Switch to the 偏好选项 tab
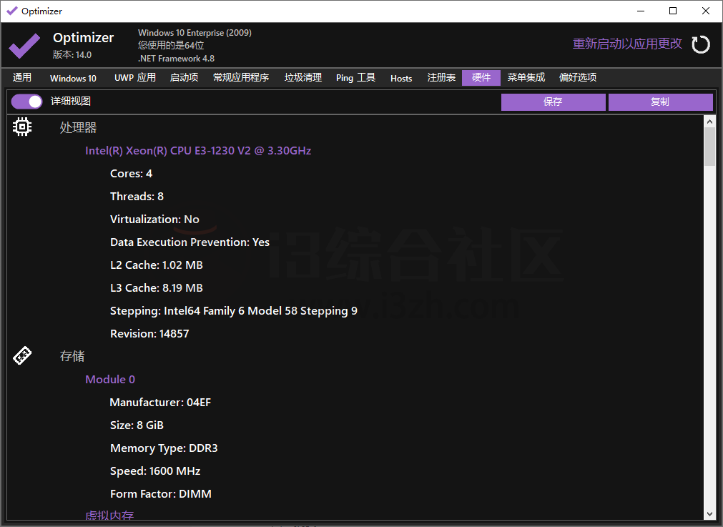The image size is (723, 527). coord(578,77)
